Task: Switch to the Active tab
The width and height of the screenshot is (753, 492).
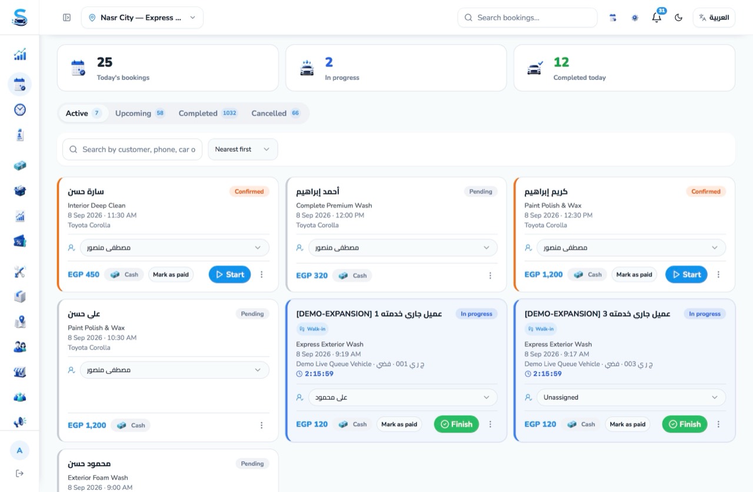Action: [x=83, y=113]
